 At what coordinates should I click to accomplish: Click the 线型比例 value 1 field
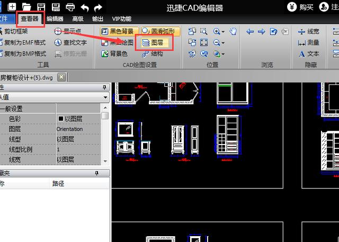point(78,149)
